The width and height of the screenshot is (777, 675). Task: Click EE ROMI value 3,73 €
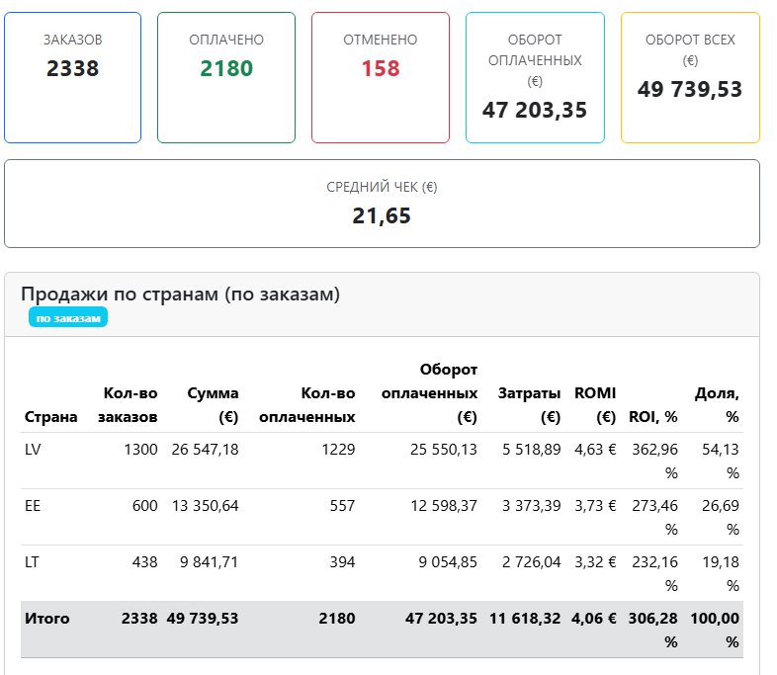click(595, 506)
